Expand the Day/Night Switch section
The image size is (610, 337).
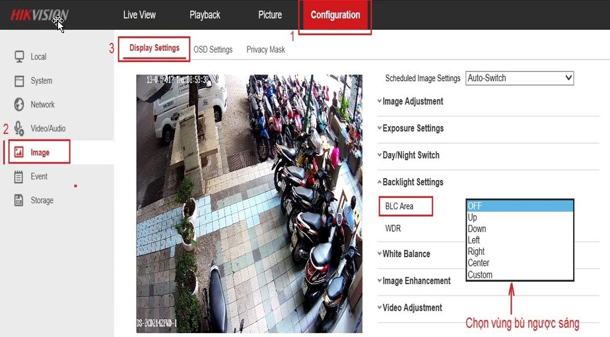(x=411, y=156)
